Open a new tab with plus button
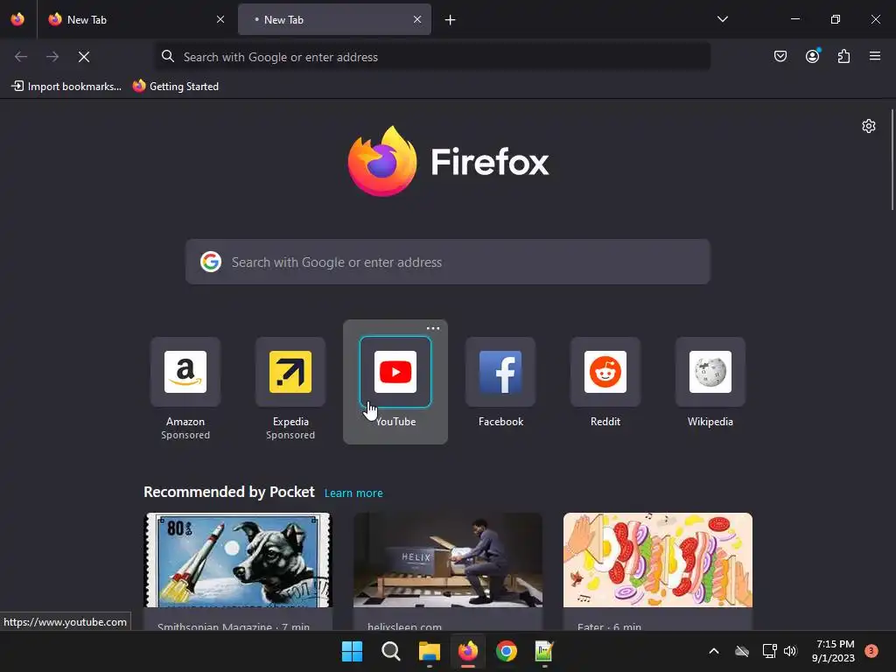Image resolution: width=896 pixels, height=672 pixels. pyautogui.click(x=451, y=20)
